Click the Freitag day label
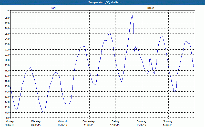This screenshot has height=128, width=205. click(x=115, y=121)
